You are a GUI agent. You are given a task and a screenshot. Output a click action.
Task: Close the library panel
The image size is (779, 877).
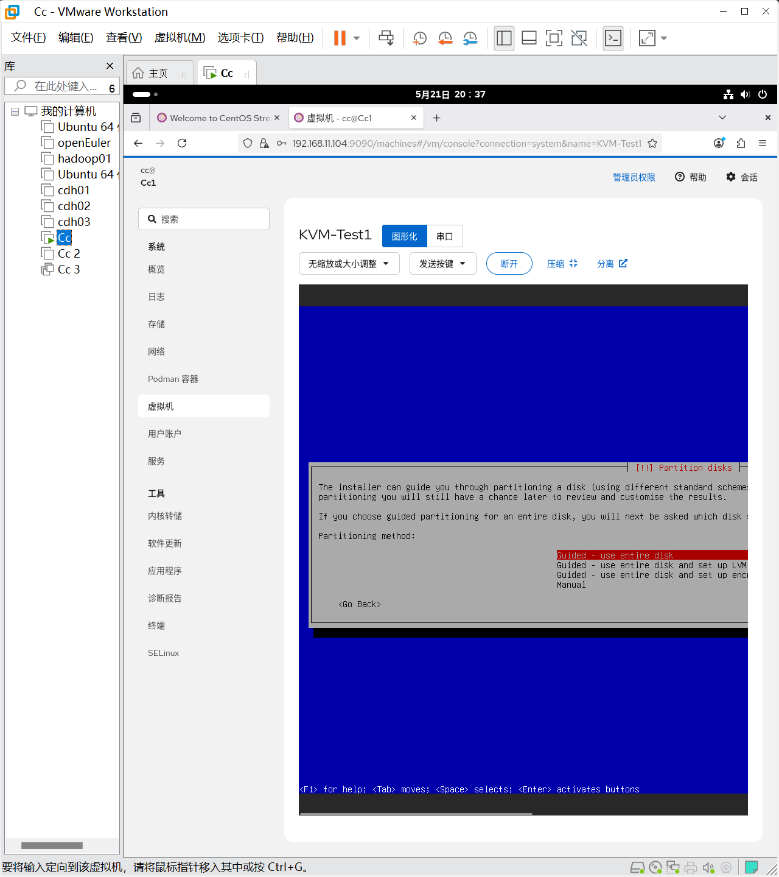pos(110,66)
